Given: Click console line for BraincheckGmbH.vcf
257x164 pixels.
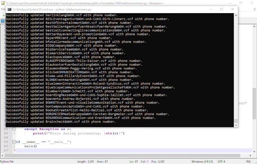Looking at the screenshot, I should 61,122.
